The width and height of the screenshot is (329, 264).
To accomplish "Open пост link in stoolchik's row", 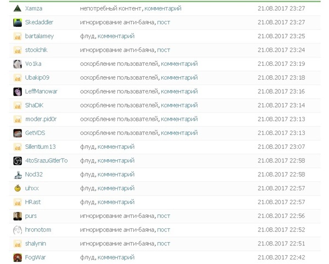I will pyautogui.click(x=163, y=50).
